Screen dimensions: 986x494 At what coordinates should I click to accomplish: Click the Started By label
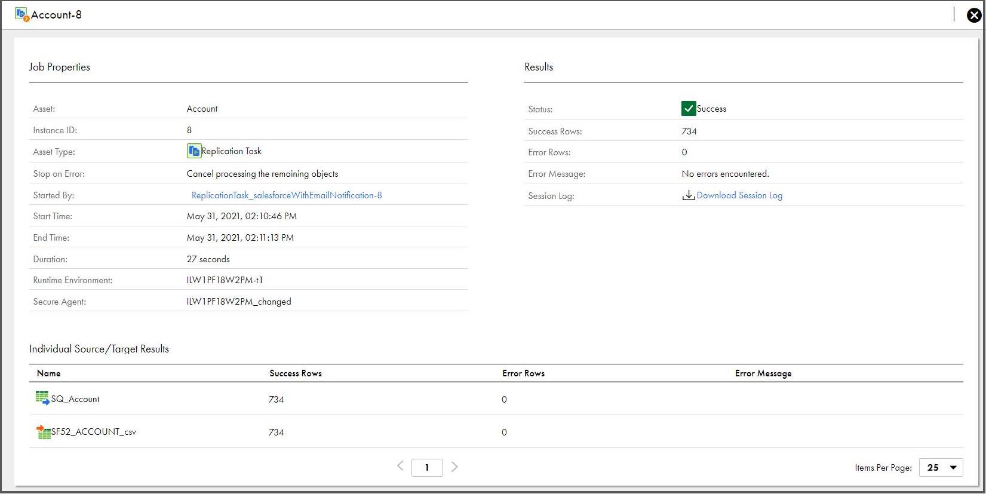coord(54,195)
